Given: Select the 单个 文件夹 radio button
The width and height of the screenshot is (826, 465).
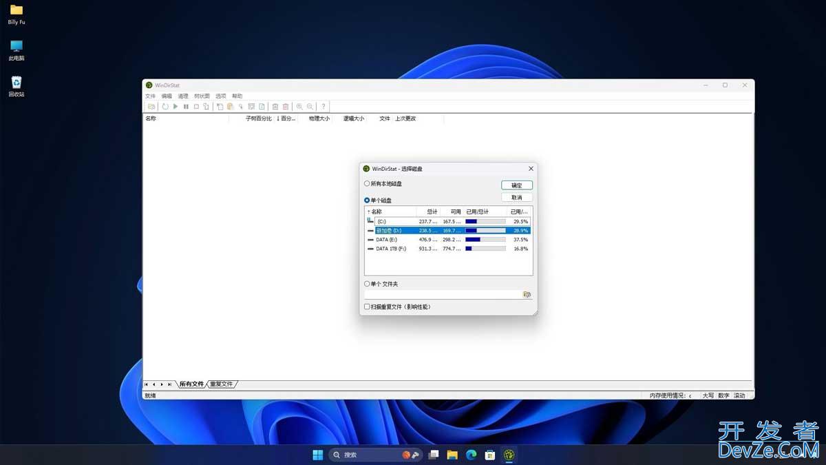Looking at the screenshot, I should (367, 284).
